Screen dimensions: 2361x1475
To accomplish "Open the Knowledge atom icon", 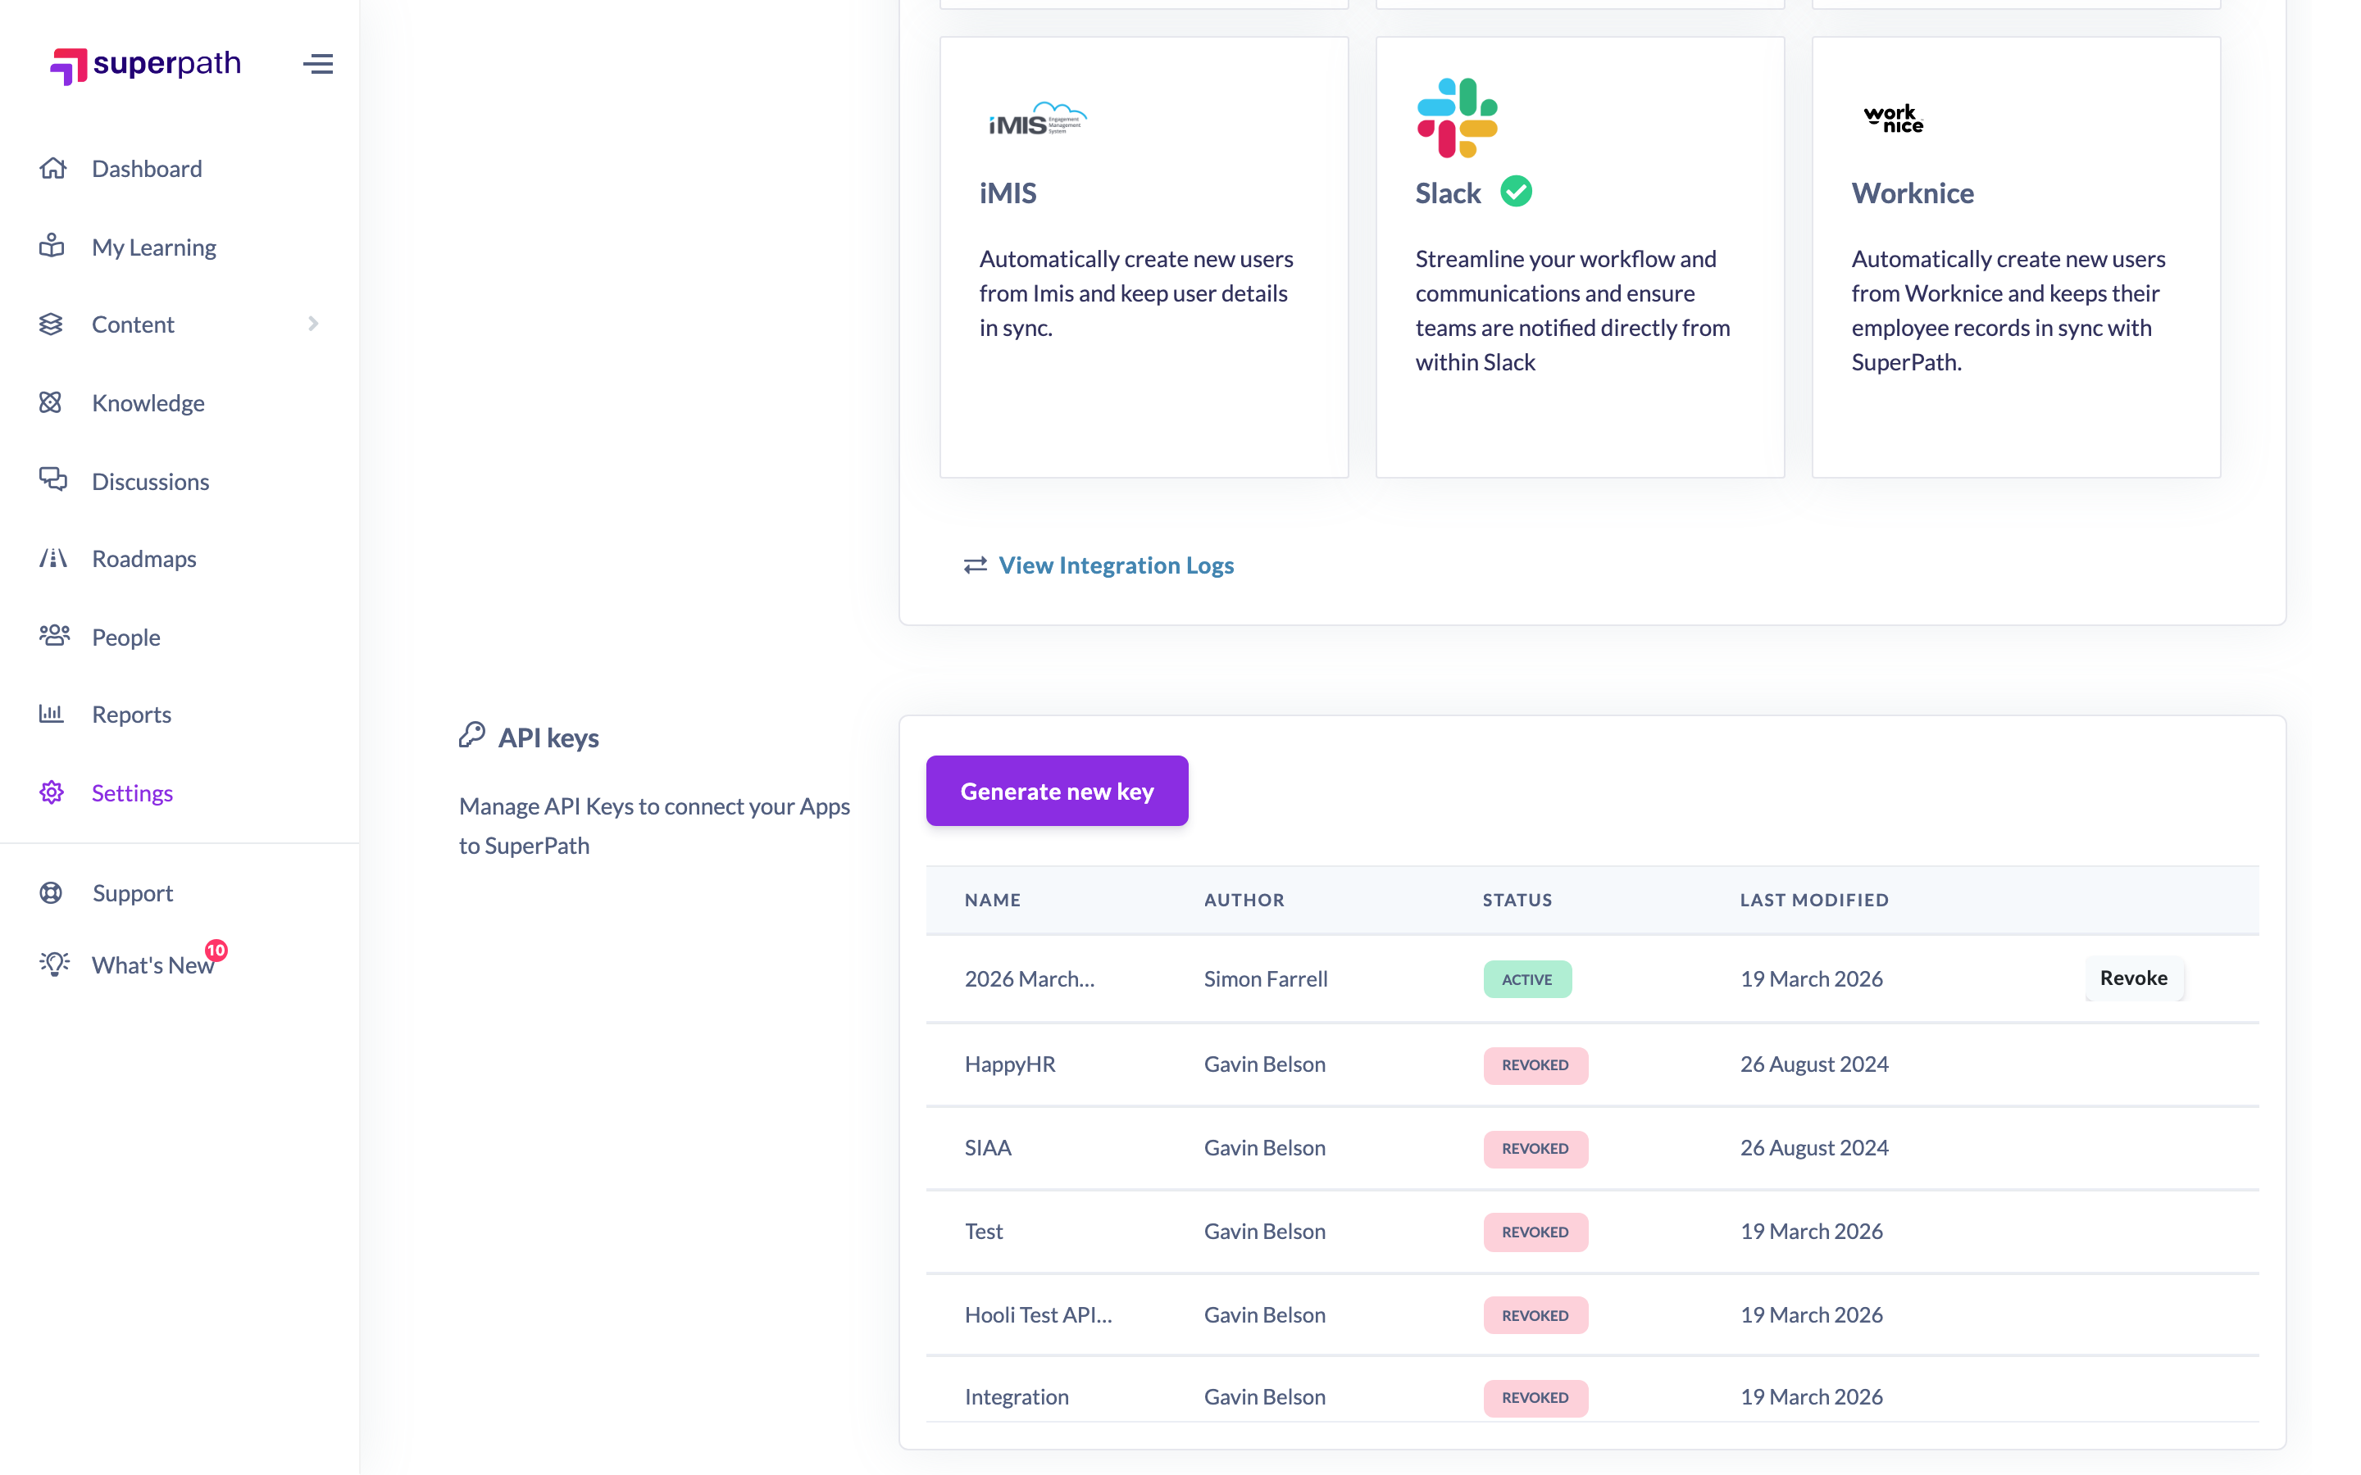I will (51, 402).
